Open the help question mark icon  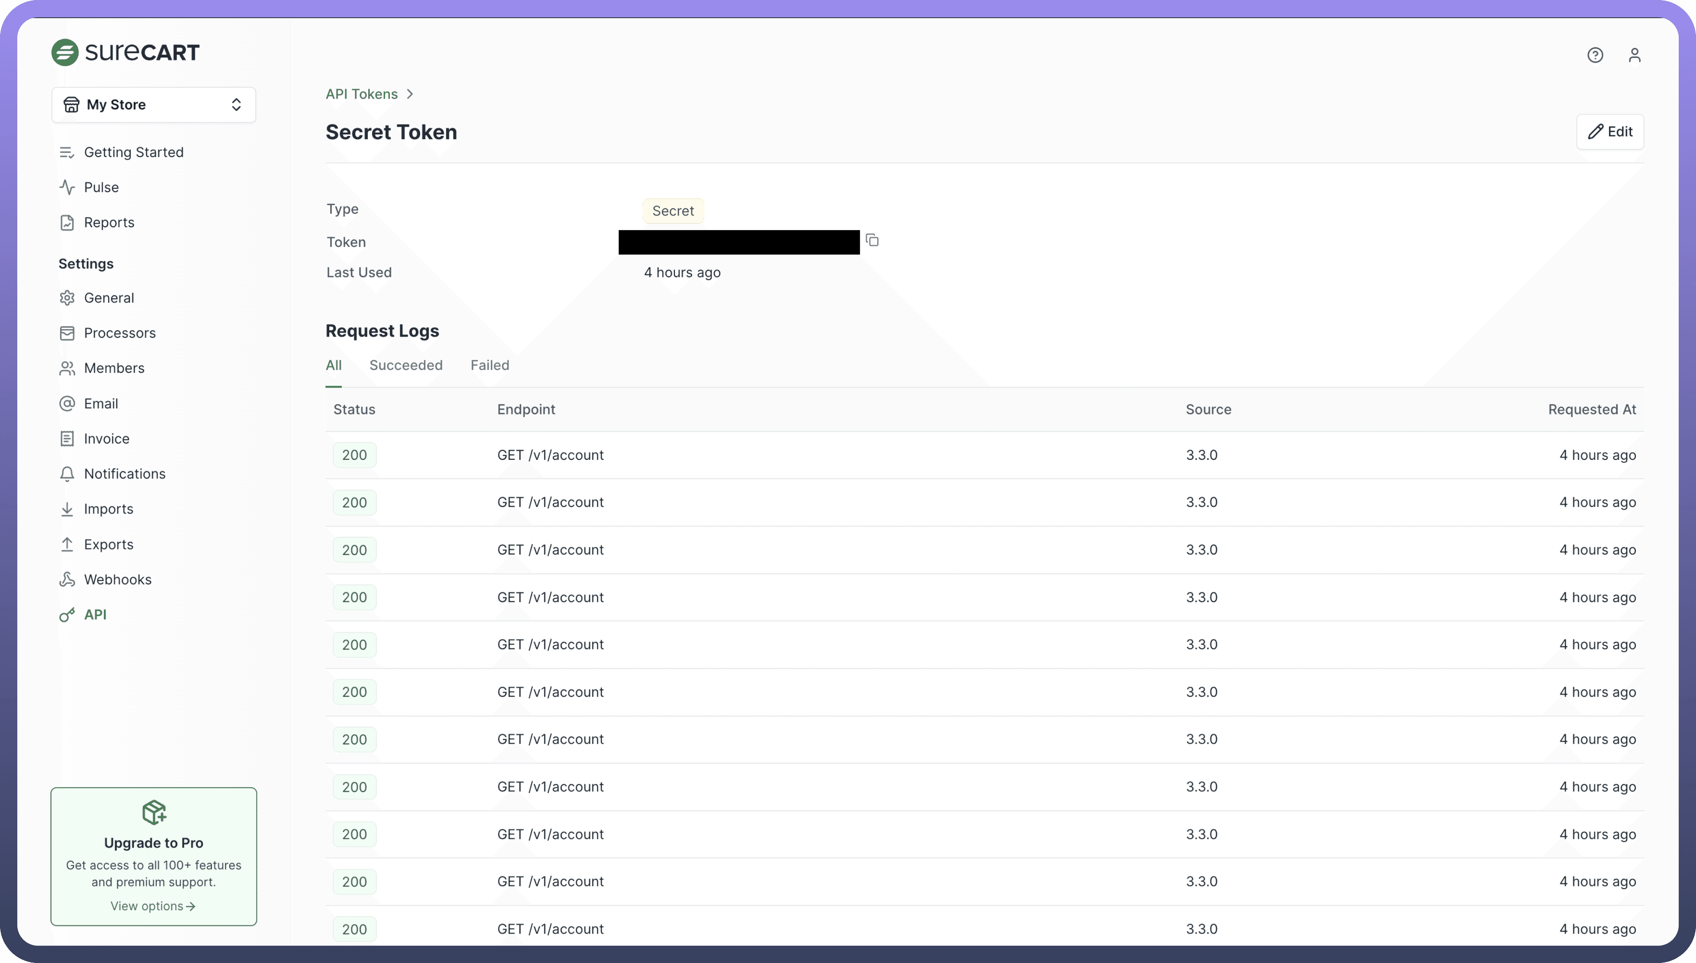click(1595, 55)
